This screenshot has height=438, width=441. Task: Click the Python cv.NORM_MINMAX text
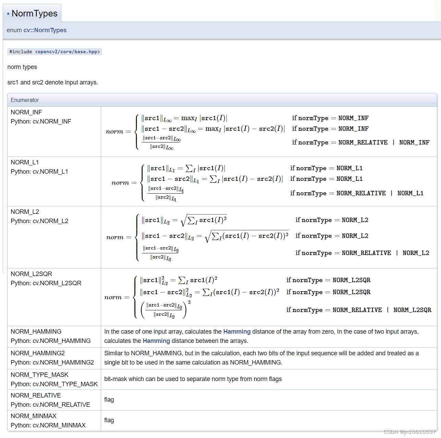pos(48,425)
